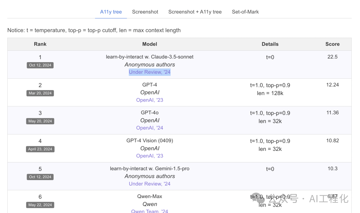Viewport: 360px width, 213px height.
Task: Switch to the Set-of-Mark tab
Action: pyautogui.click(x=245, y=12)
